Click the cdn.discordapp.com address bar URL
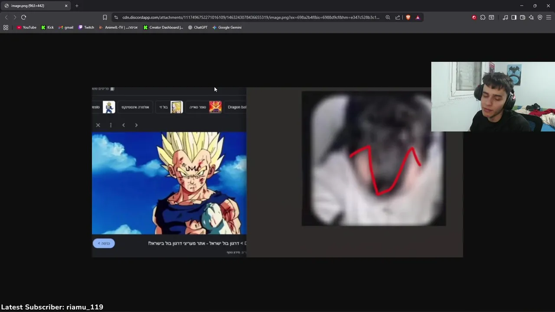This screenshot has width=555, height=312. [x=251, y=17]
